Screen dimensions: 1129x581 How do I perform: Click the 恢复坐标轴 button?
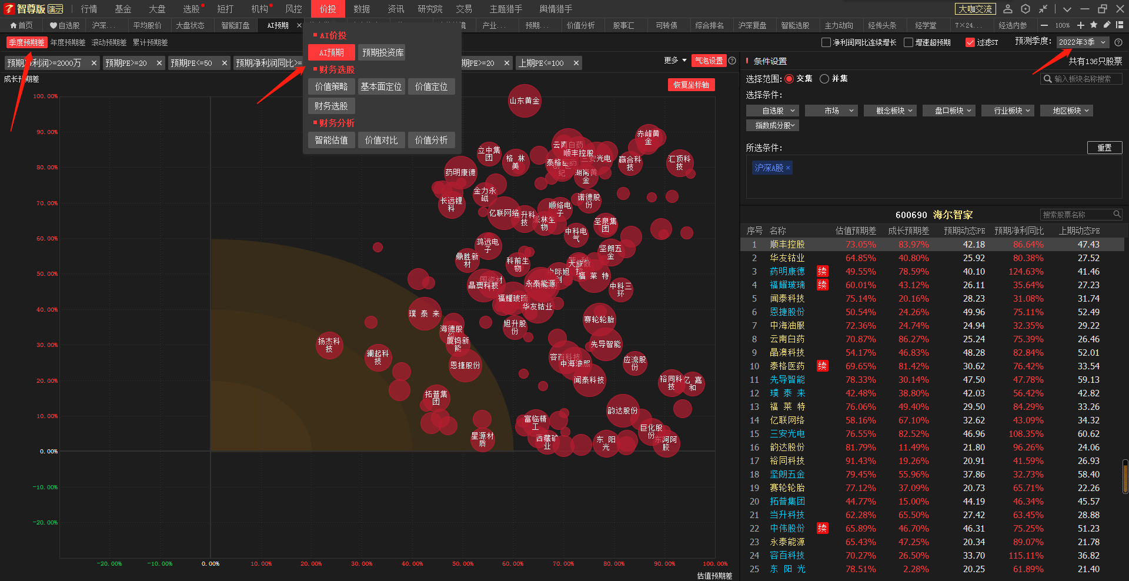pos(691,85)
